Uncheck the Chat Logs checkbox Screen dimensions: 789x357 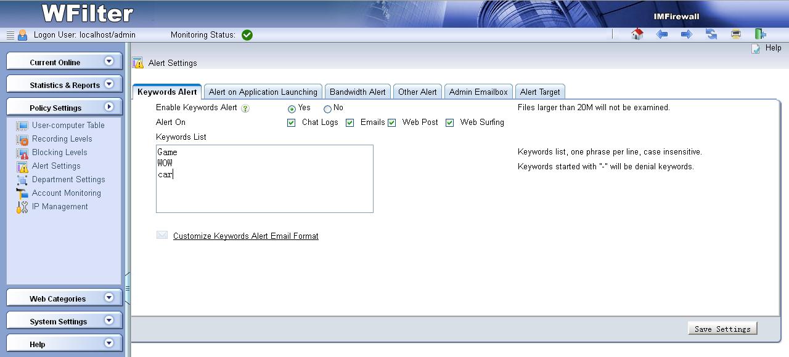click(292, 122)
